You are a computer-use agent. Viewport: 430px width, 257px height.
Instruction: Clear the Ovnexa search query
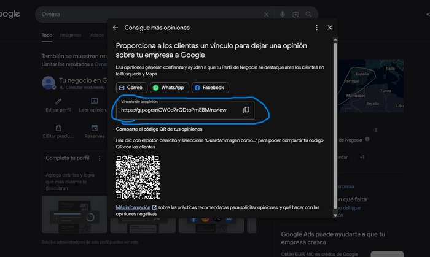click(x=266, y=15)
